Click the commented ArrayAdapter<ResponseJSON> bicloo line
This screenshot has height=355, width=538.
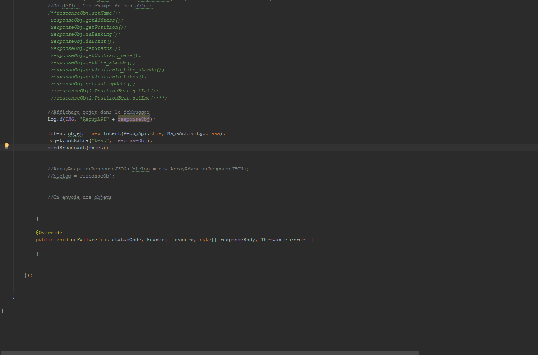[148, 169]
